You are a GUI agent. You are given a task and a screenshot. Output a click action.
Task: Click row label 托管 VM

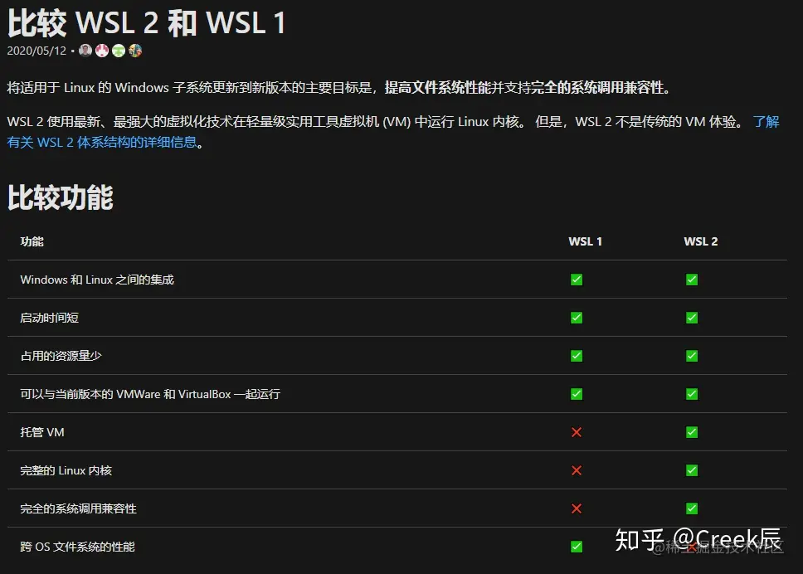click(x=42, y=432)
